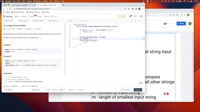Click the NEW badge in the editor

pyautogui.click(x=141, y=83)
